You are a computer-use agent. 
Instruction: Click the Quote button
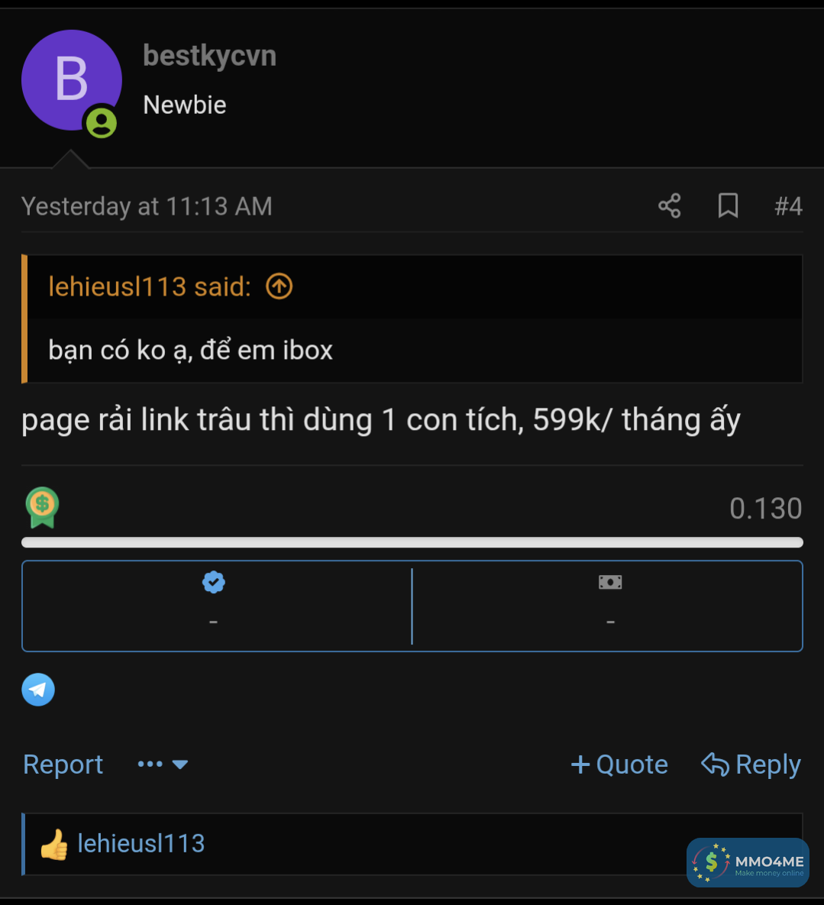point(619,764)
